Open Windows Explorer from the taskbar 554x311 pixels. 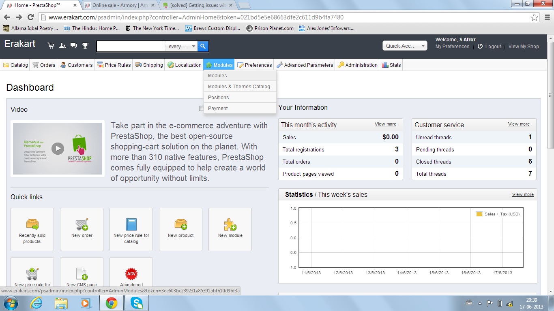[61, 303]
